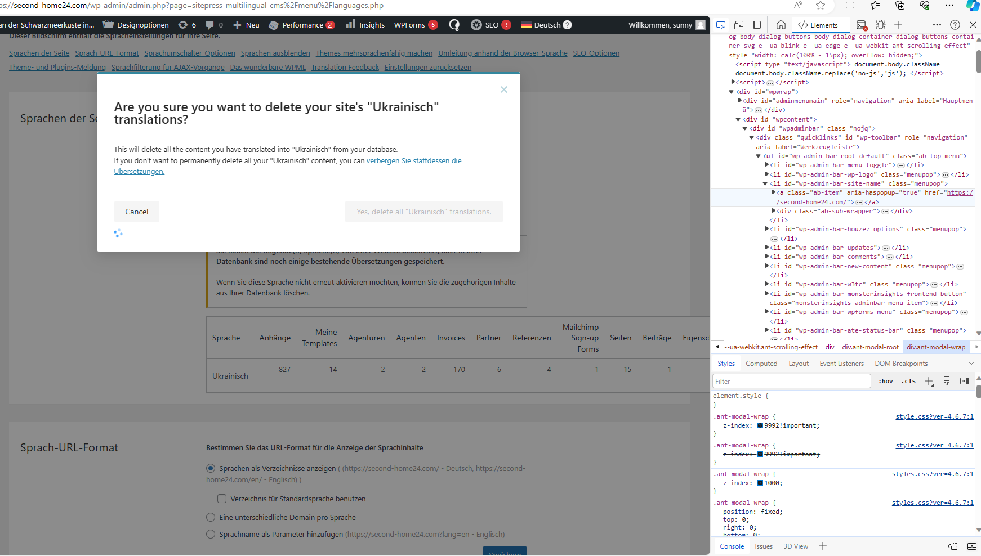The image size is (981, 556).
Task: Open WPForms menu in admin bar
Action: pos(416,25)
